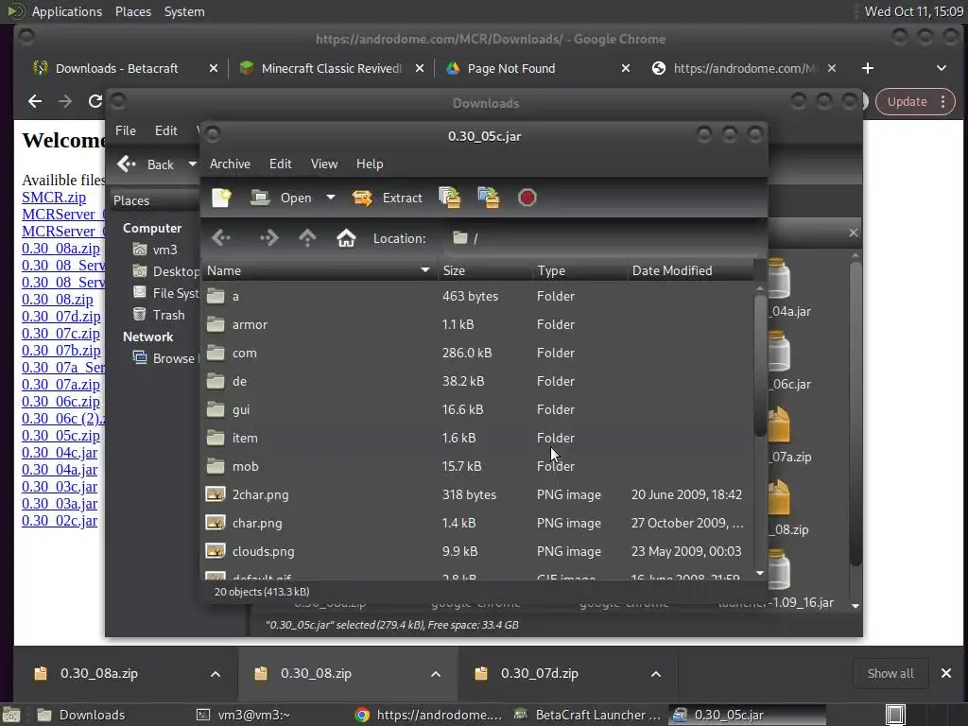Image resolution: width=968 pixels, height=726 pixels.
Task: Open Desktop in Places sidebar
Action: coord(166,271)
